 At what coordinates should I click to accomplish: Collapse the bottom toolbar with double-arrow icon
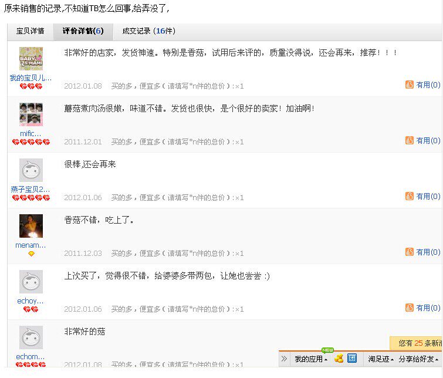coord(284,359)
